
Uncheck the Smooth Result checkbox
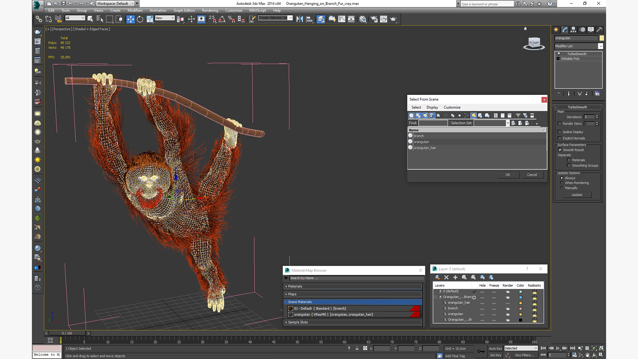click(560, 150)
